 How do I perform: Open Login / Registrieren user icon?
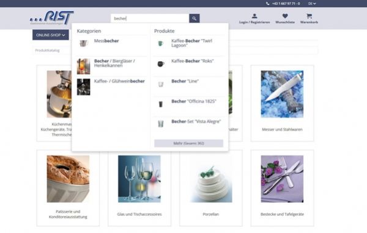point(254,16)
